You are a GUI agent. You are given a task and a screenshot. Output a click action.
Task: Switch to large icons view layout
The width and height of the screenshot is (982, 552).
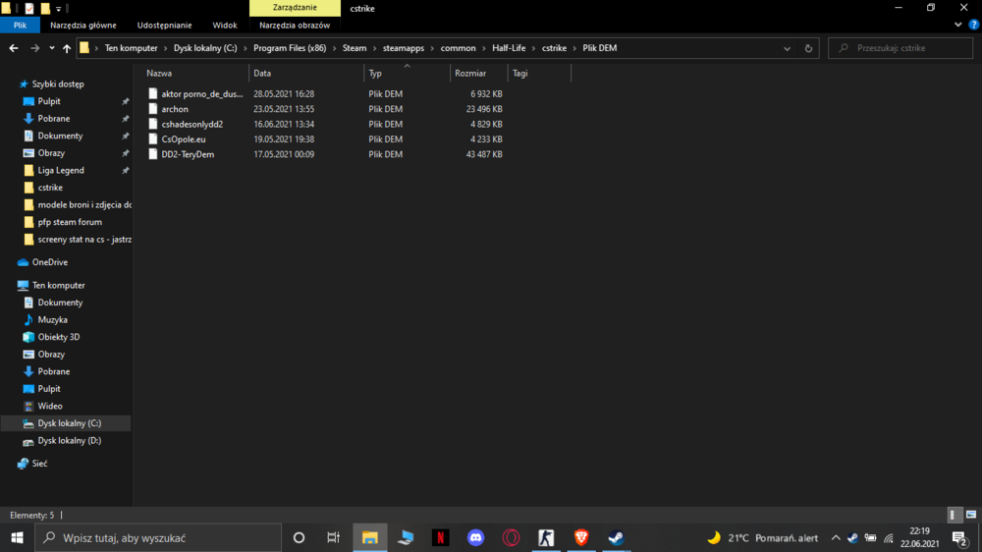(971, 515)
